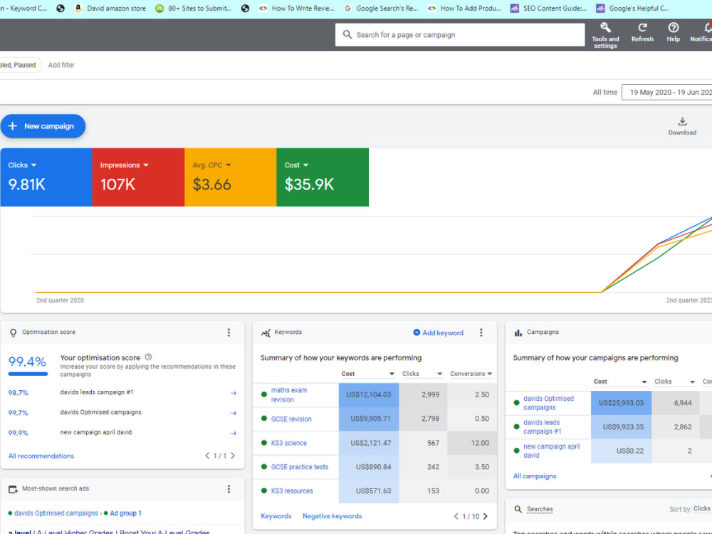Viewport: 712px width, 534px height.
Task: Open the Help question mark icon
Action: pos(674,28)
